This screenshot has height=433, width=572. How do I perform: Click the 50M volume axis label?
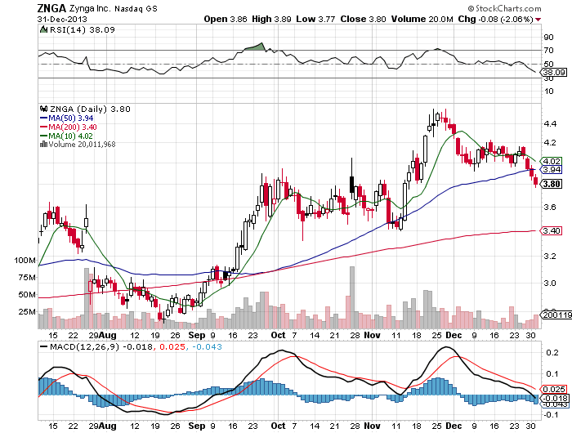(x=27, y=295)
